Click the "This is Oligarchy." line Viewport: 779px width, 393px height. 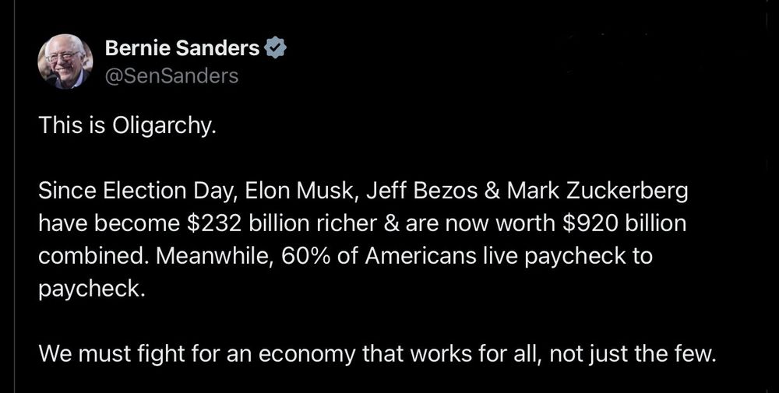127,126
